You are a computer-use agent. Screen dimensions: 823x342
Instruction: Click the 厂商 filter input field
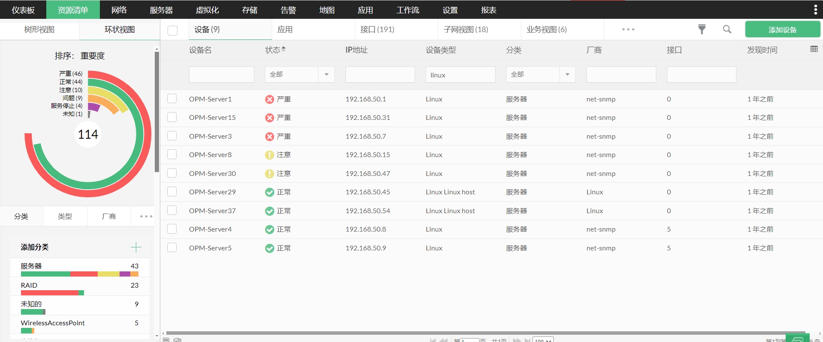pyautogui.click(x=621, y=74)
